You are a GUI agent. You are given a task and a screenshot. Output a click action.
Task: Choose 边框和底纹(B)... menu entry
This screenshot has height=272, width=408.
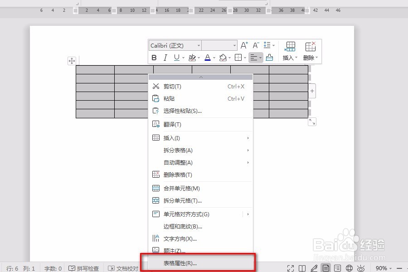tap(201, 227)
